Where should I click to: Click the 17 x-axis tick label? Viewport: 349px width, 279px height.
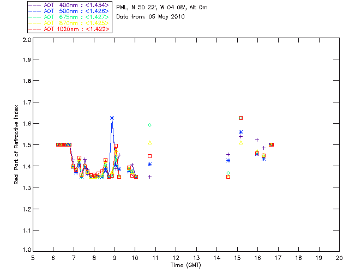point(278,258)
